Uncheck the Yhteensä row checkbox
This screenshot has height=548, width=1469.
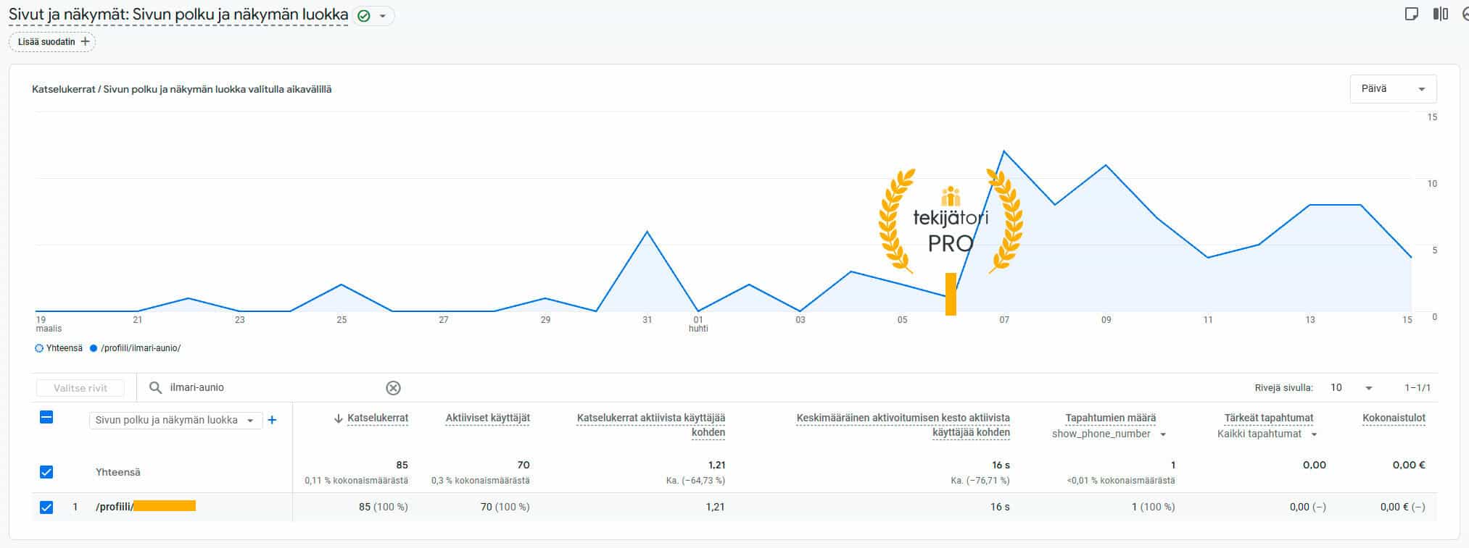46,472
